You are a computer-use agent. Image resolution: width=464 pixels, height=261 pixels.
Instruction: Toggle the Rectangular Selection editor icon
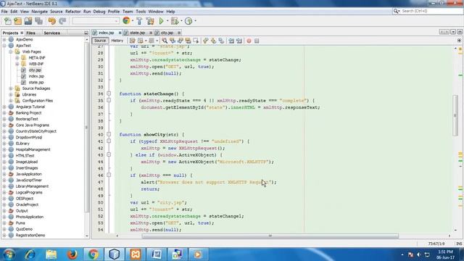point(196,41)
